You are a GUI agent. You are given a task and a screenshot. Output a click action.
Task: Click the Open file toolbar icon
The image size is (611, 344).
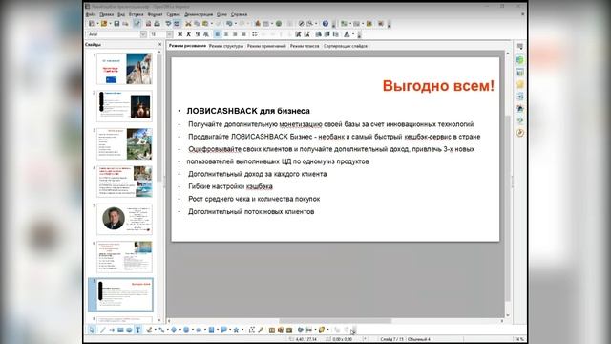coord(104,24)
